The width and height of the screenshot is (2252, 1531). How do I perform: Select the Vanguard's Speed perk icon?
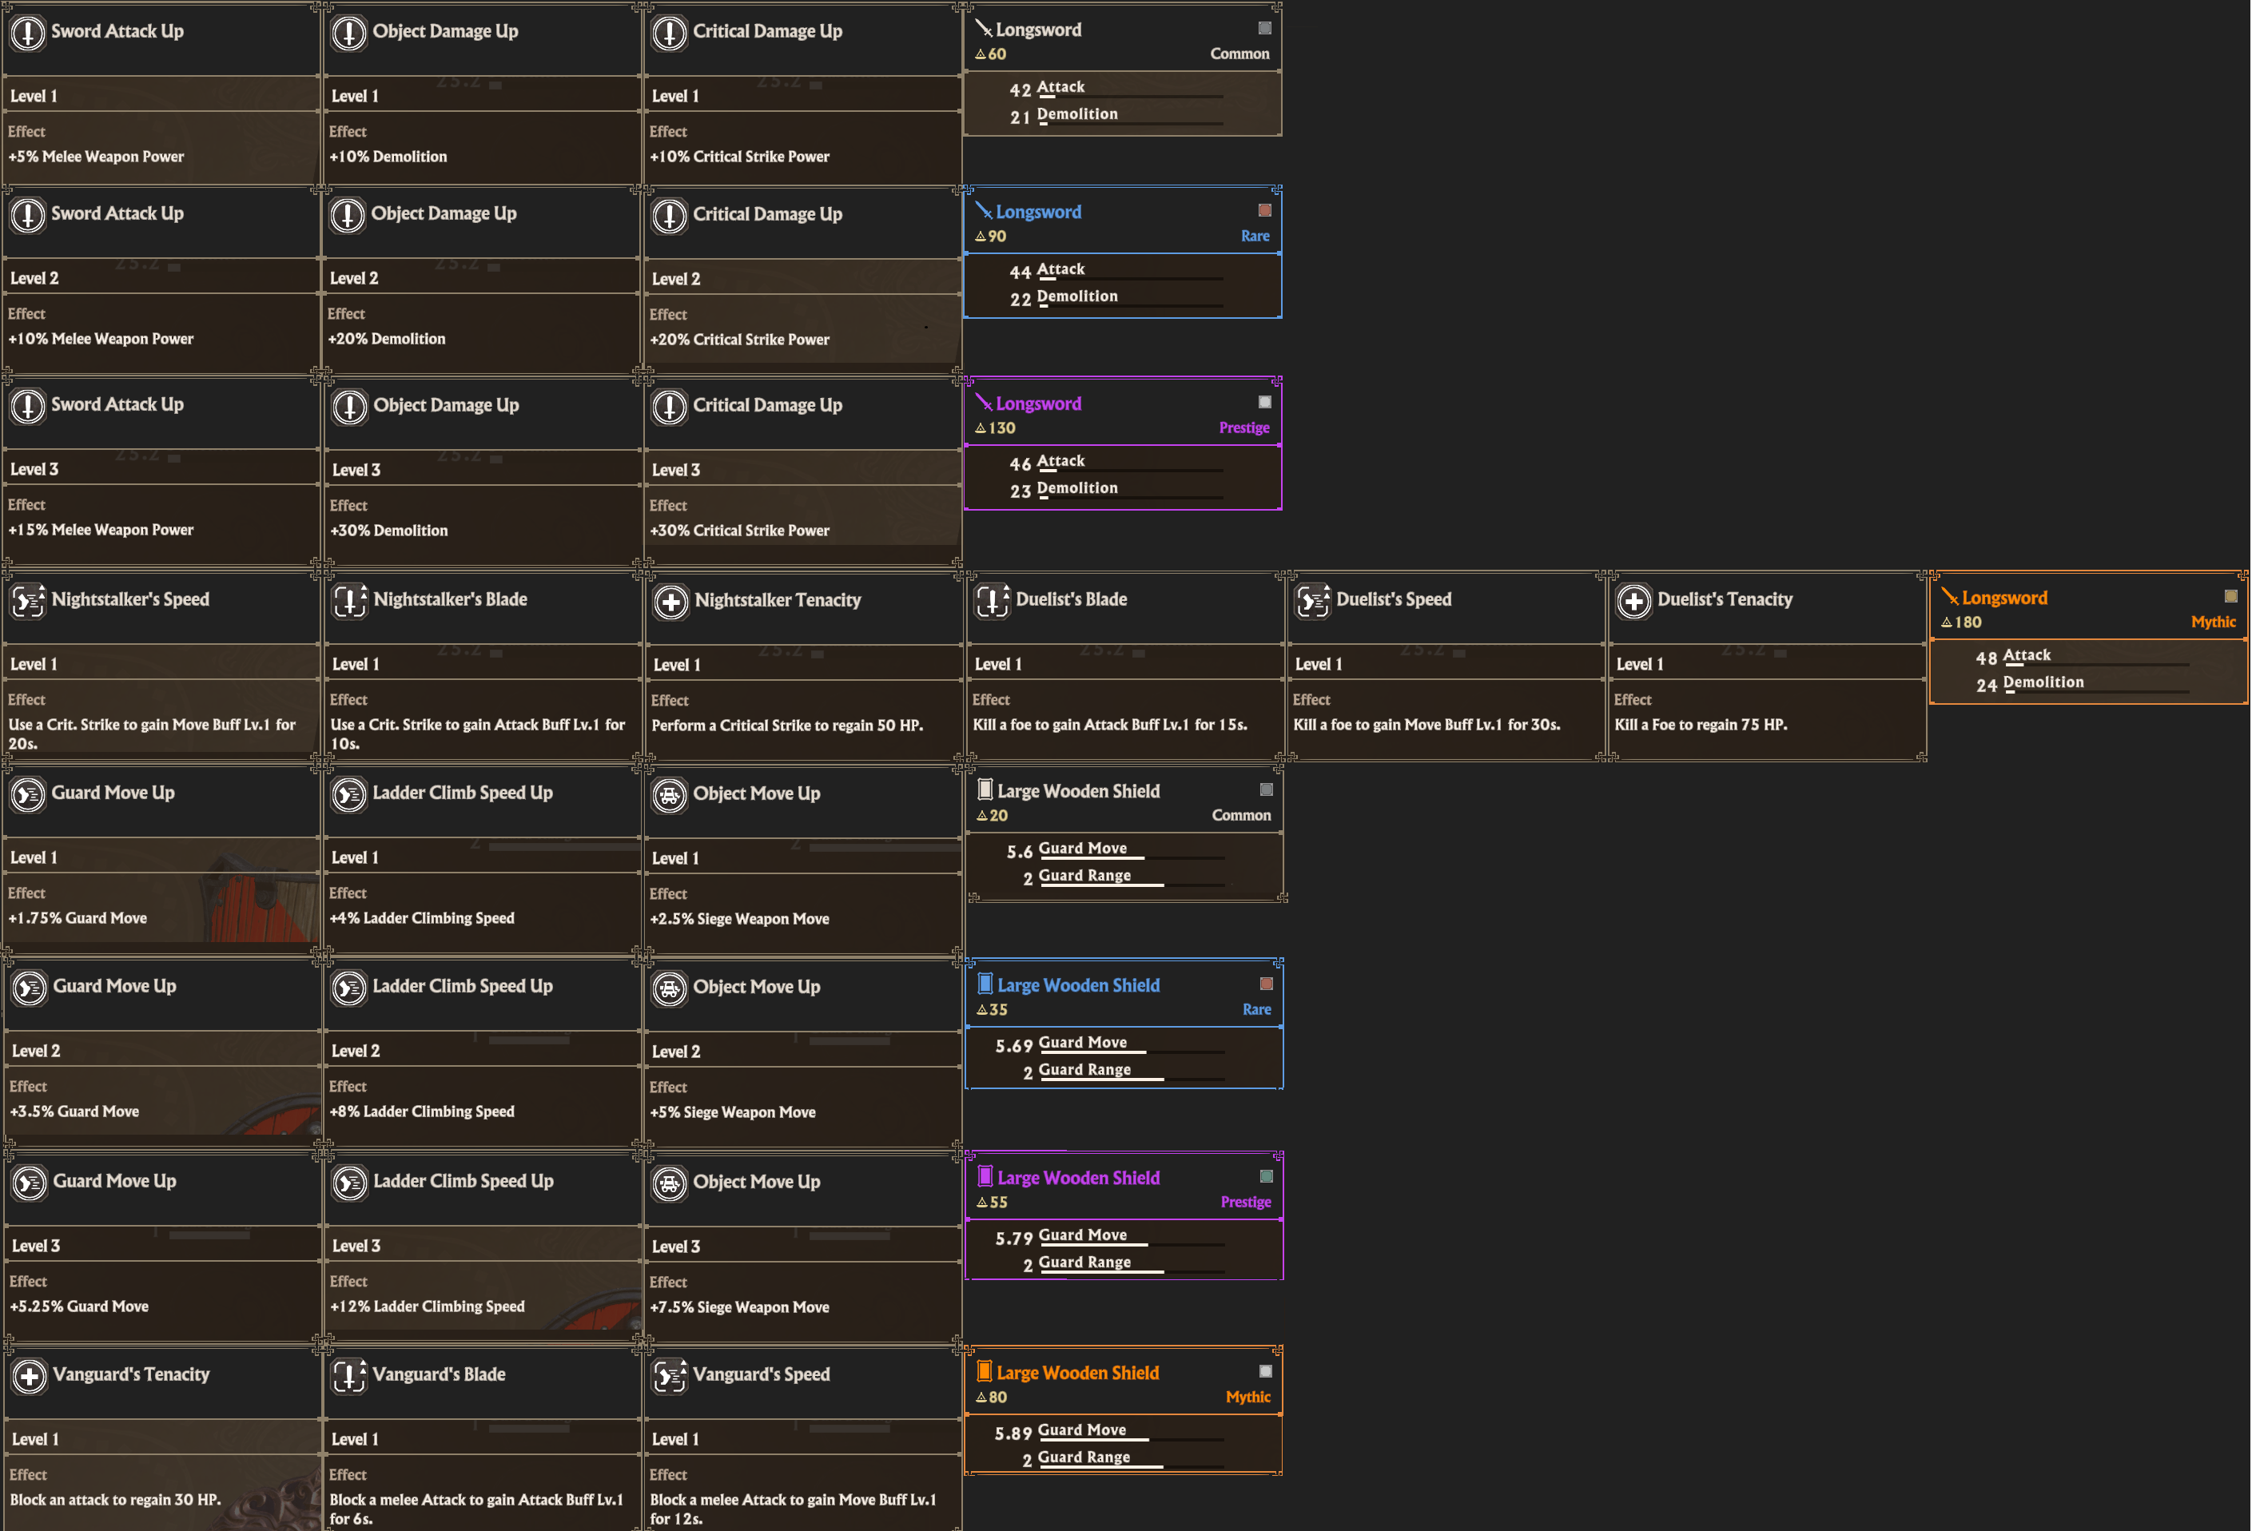pyautogui.click(x=670, y=1376)
